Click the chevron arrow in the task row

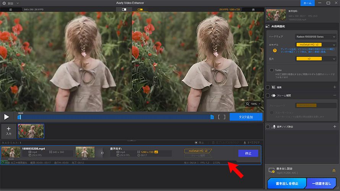click(102, 153)
